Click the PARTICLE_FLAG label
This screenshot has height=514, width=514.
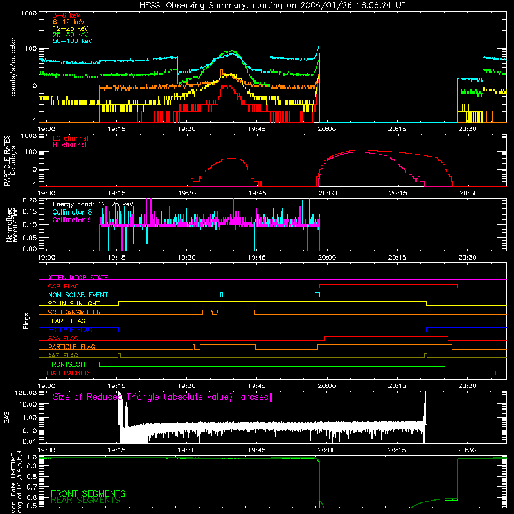[72, 346]
